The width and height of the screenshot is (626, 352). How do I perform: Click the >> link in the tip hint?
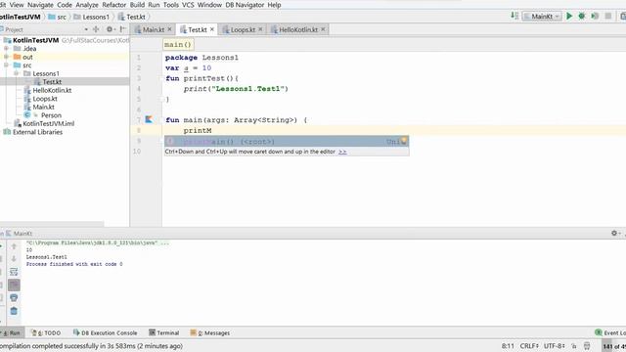coord(342,152)
